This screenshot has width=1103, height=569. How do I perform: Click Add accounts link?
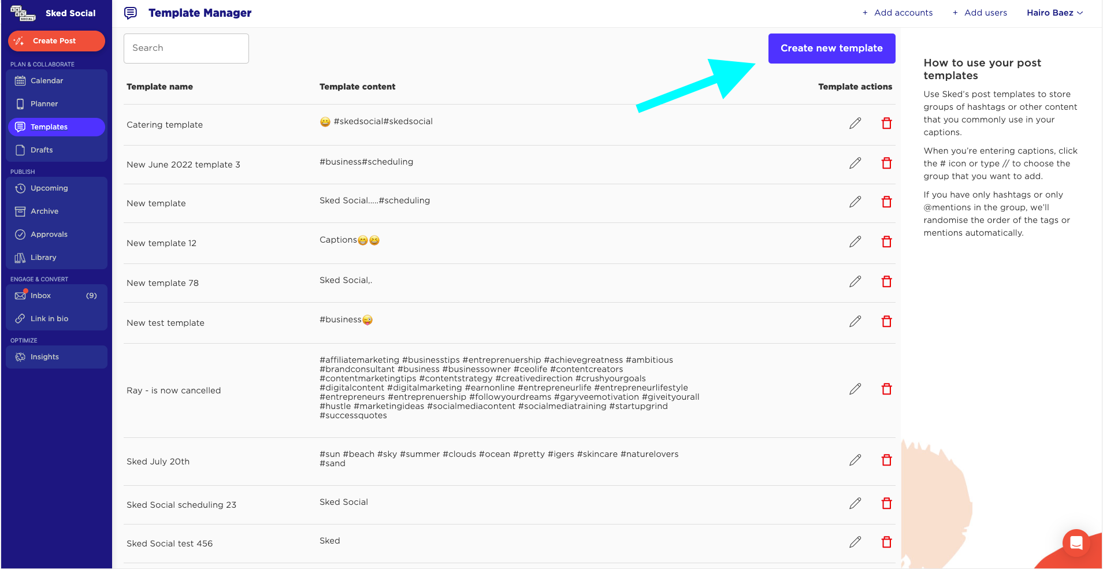point(897,13)
